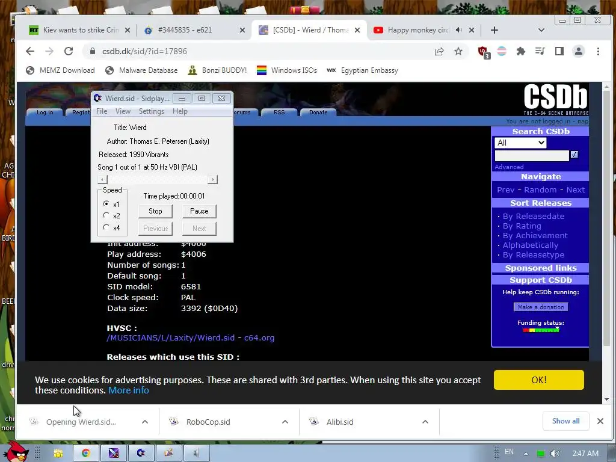Viewport: 616px width, 462px height.
Task: Open the file explorer taskbar icon
Action: pos(58,454)
